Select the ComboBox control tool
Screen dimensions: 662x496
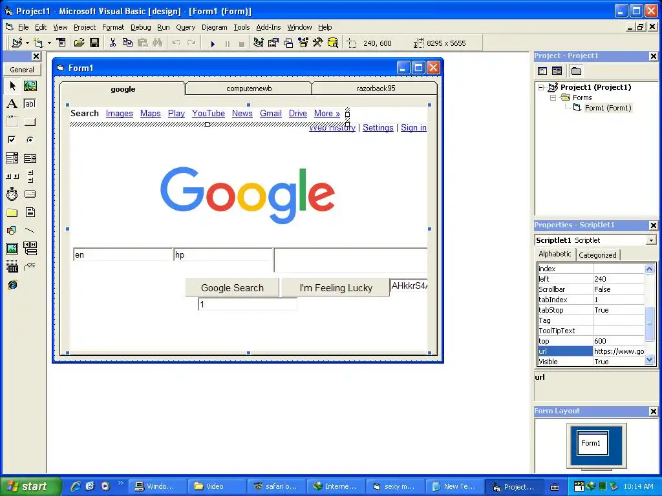[12, 158]
